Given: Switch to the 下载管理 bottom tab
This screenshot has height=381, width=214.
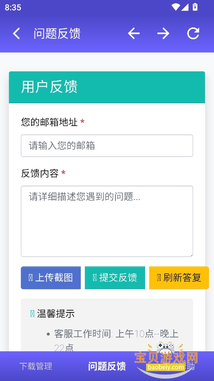Looking at the screenshot, I should (x=36, y=366).
